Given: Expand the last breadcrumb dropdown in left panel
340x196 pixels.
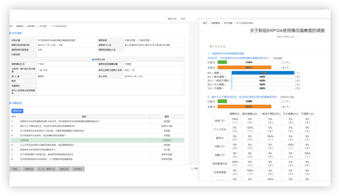Looking at the screenshot, I should coord(67,26).
